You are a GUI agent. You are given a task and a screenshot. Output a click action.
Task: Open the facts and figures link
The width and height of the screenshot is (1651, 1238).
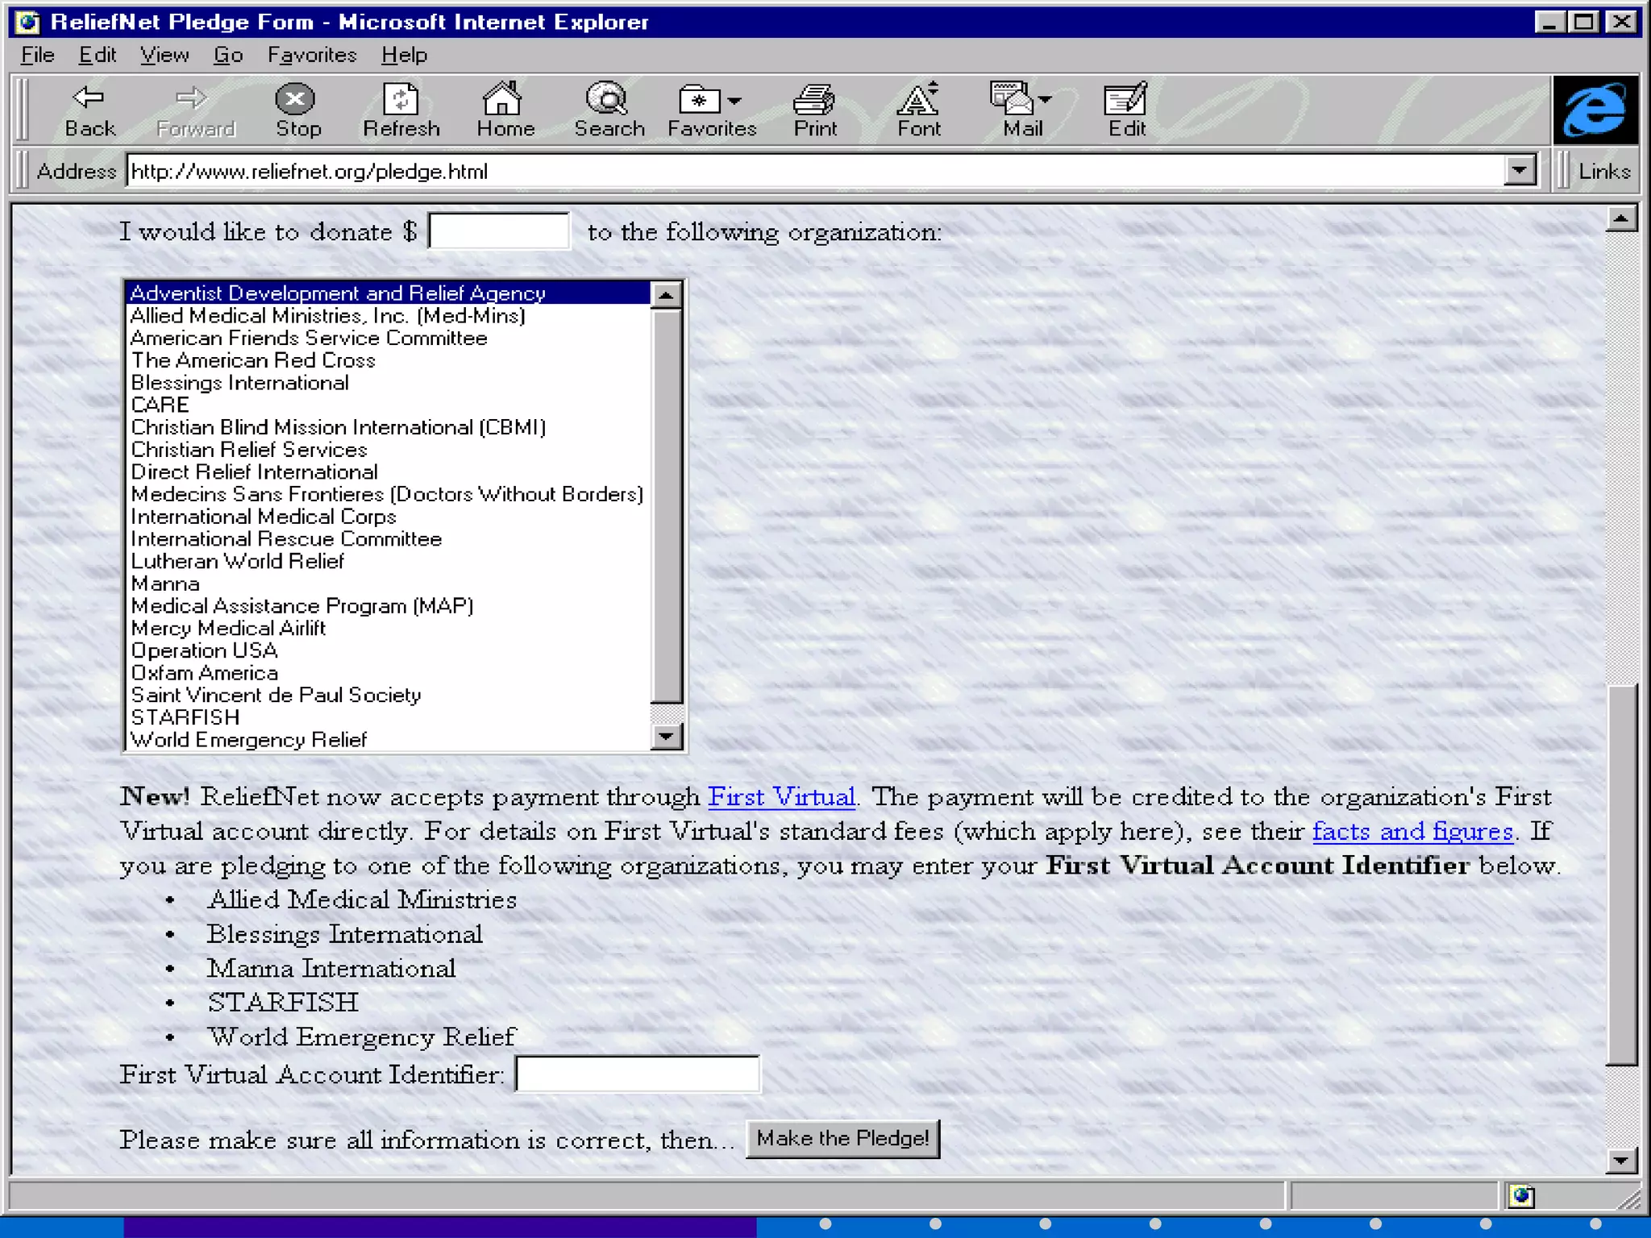coord(1412,831)
